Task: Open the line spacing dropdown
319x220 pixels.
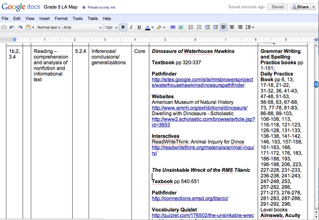Action: pyautogui.click(x=250, y=27)
